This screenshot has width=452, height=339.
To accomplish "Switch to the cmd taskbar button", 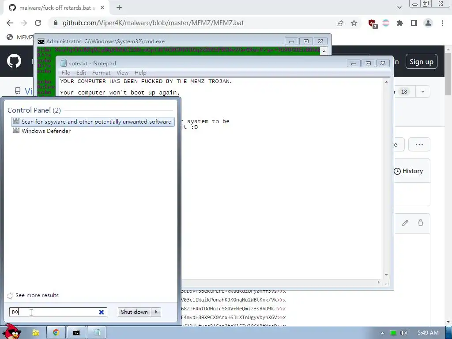I will pyautogui.click(x=76, y=333).
